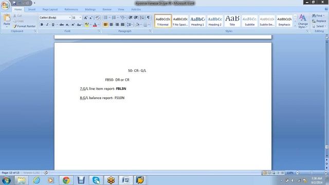Click the zoom out minus button

click(x=297, y=173)
